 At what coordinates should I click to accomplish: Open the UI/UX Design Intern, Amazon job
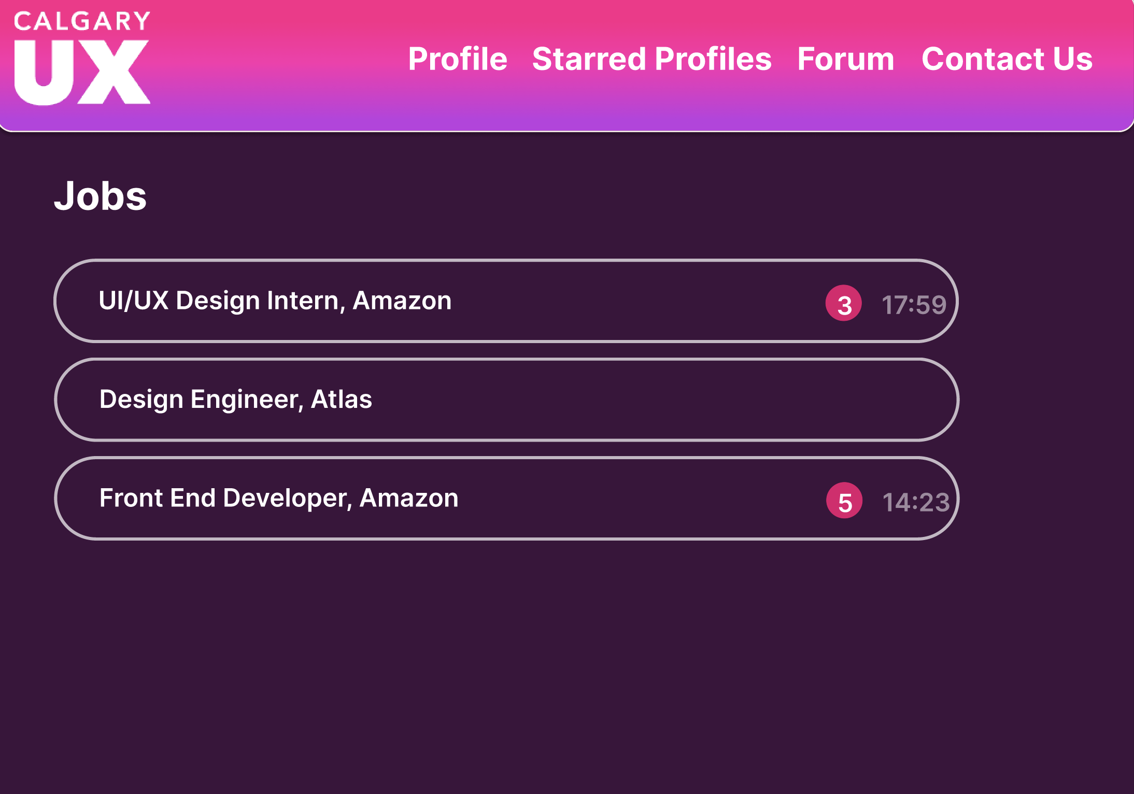click(506, 301)
